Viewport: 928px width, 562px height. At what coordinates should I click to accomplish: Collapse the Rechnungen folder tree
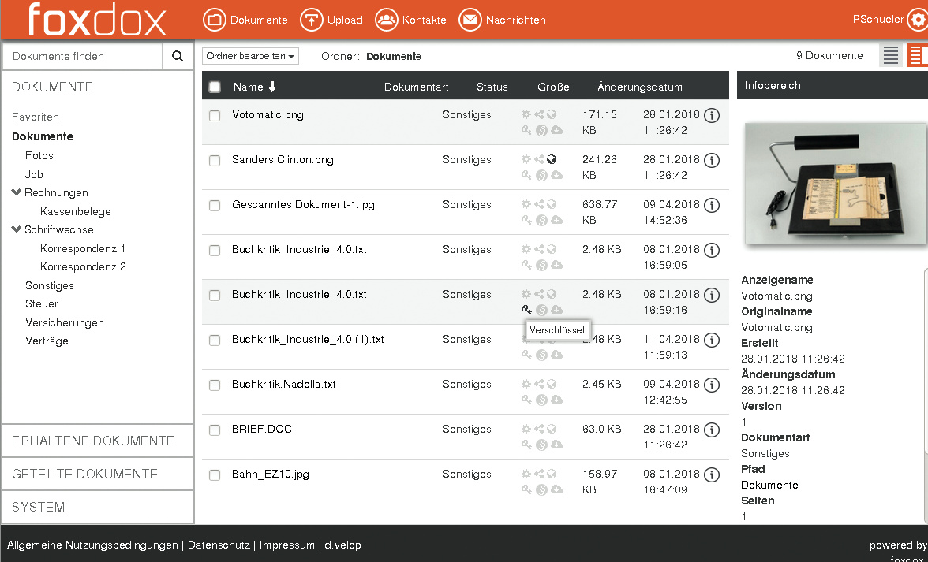coord(17,192)
